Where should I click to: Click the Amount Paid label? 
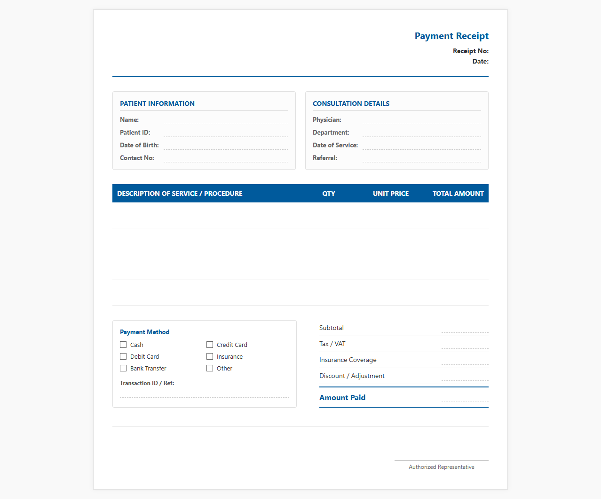point(342,398)
